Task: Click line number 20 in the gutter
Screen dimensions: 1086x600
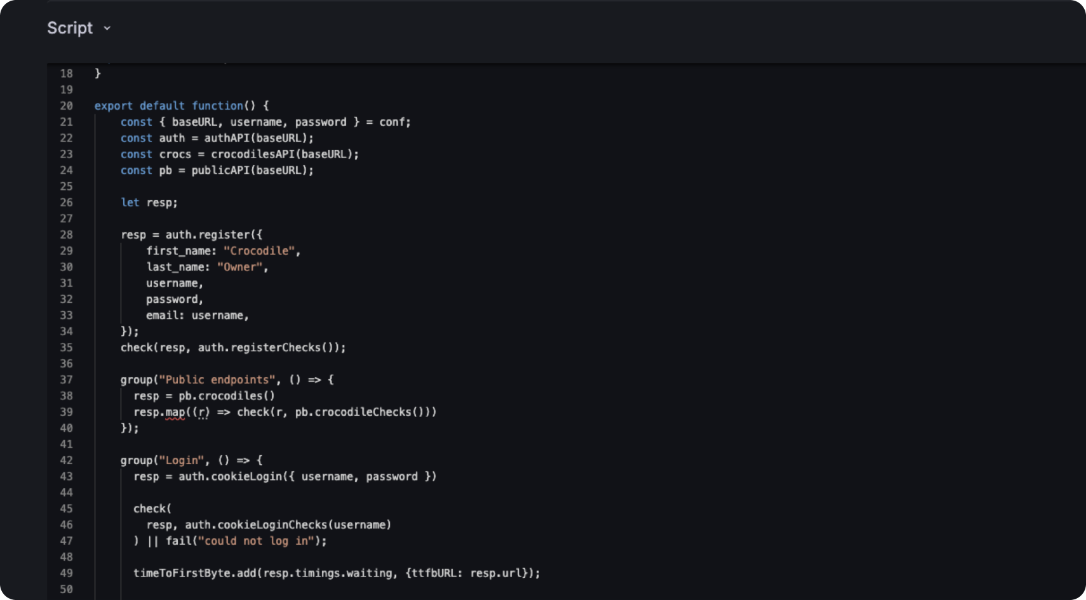Action: pyautogui.click(x=67, y=105)
